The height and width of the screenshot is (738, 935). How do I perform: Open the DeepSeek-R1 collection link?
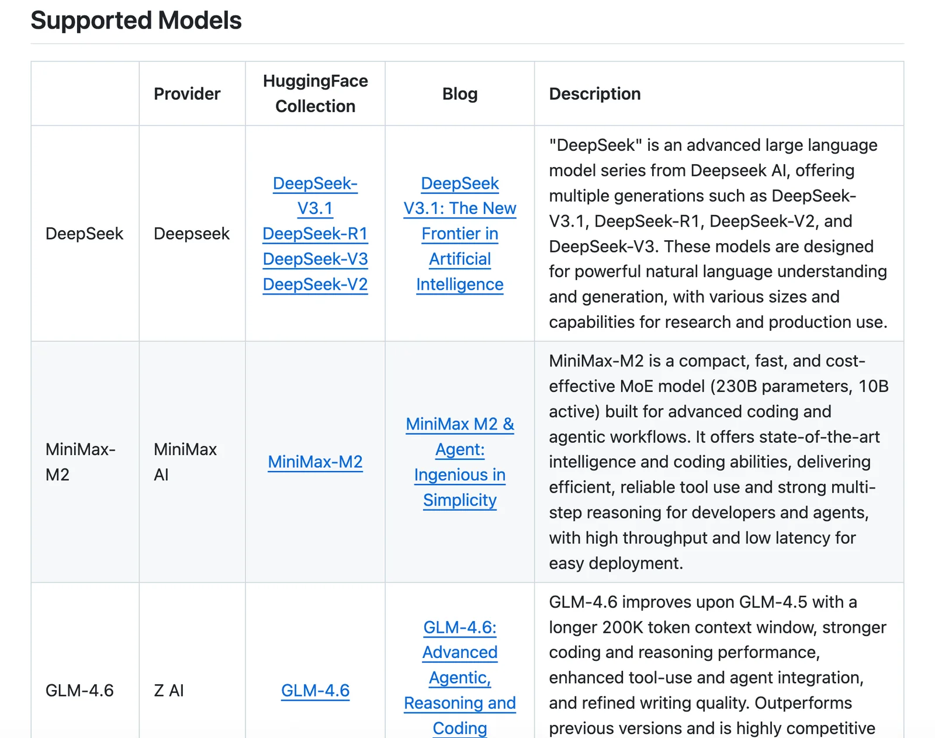coord(315,234)
